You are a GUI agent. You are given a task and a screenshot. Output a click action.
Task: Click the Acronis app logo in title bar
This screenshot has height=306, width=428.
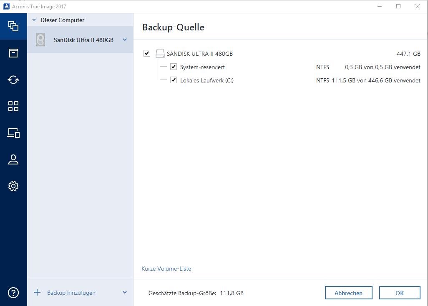tap(7, 6)
